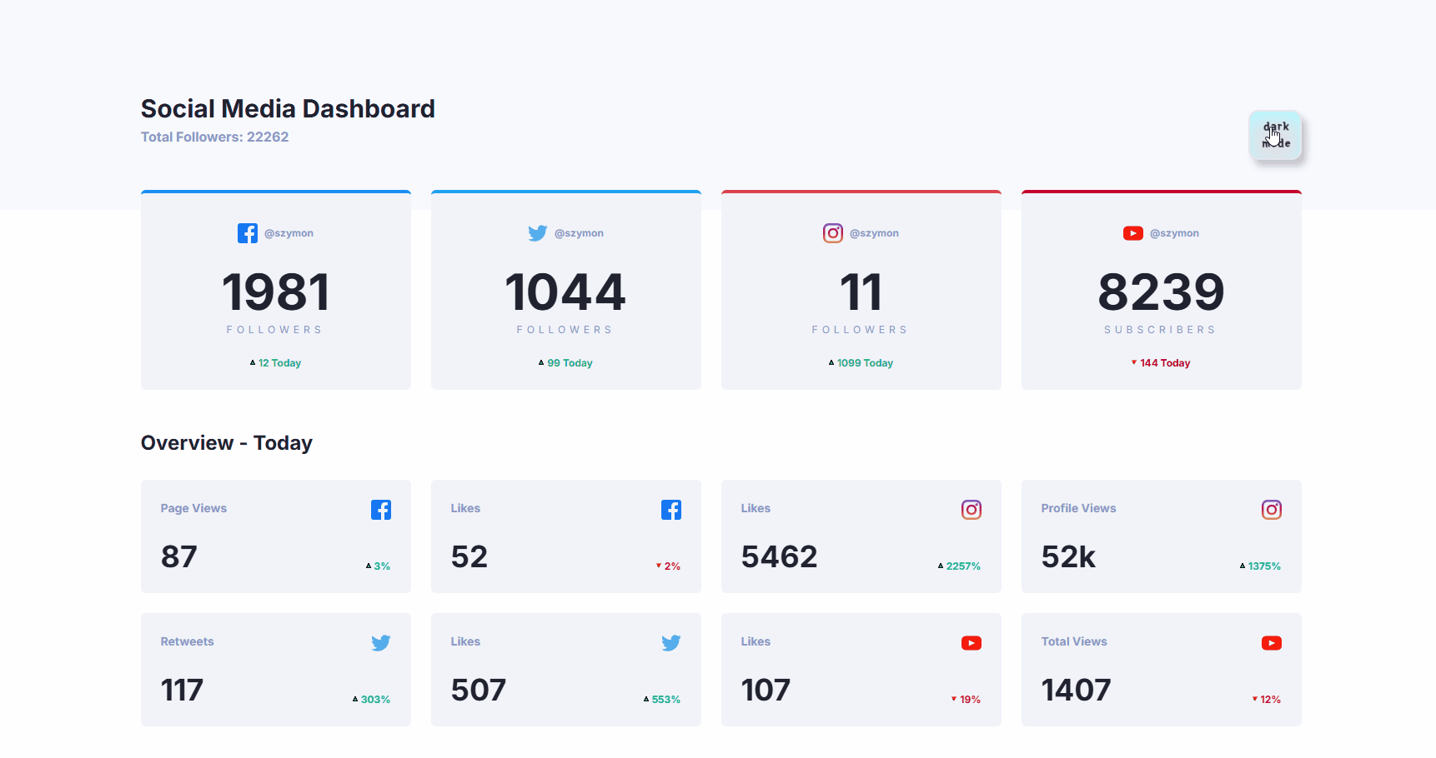Toggle the dark mode switch

click(x=1275, y=135)
